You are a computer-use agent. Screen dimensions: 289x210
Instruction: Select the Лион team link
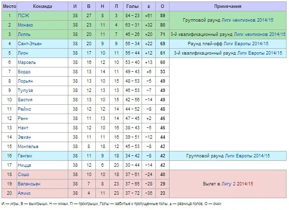pyautogui.click(x=23, y=53)
